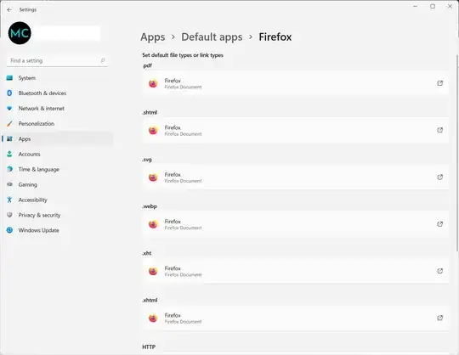459x355 pixels.
Task: Click the Network wifi icon
Action: tap(9, 109)
